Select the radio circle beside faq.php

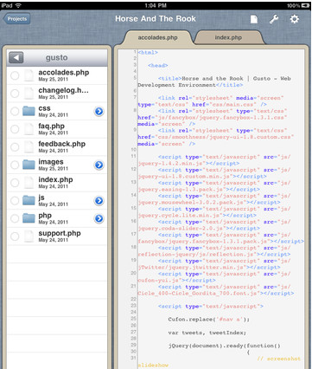pos(15,129)
